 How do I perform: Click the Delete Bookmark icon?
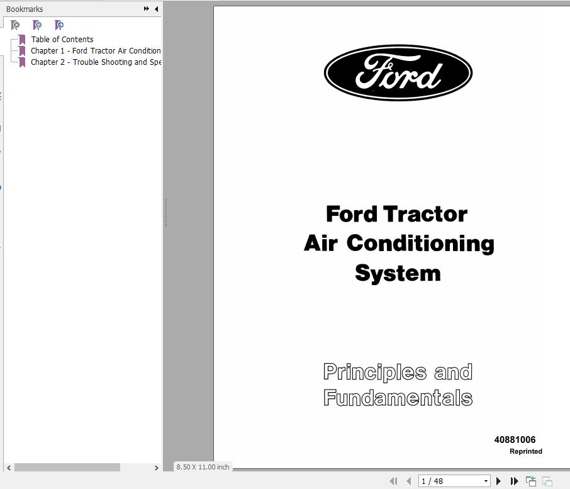coord(15,25)
